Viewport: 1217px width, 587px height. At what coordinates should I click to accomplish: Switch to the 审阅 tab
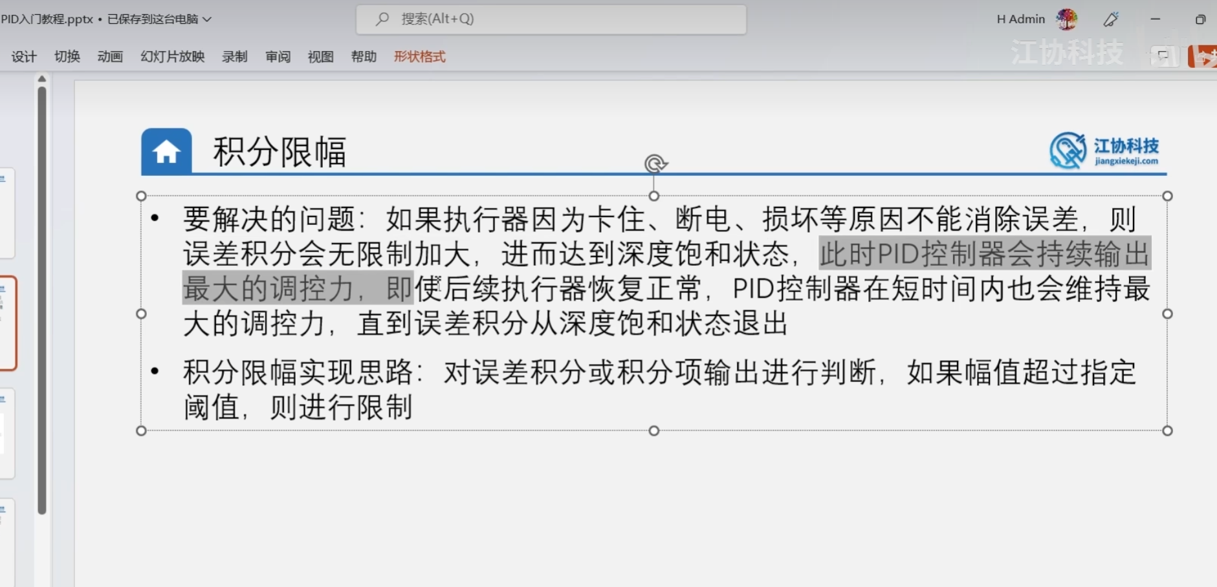pos(278,57)
